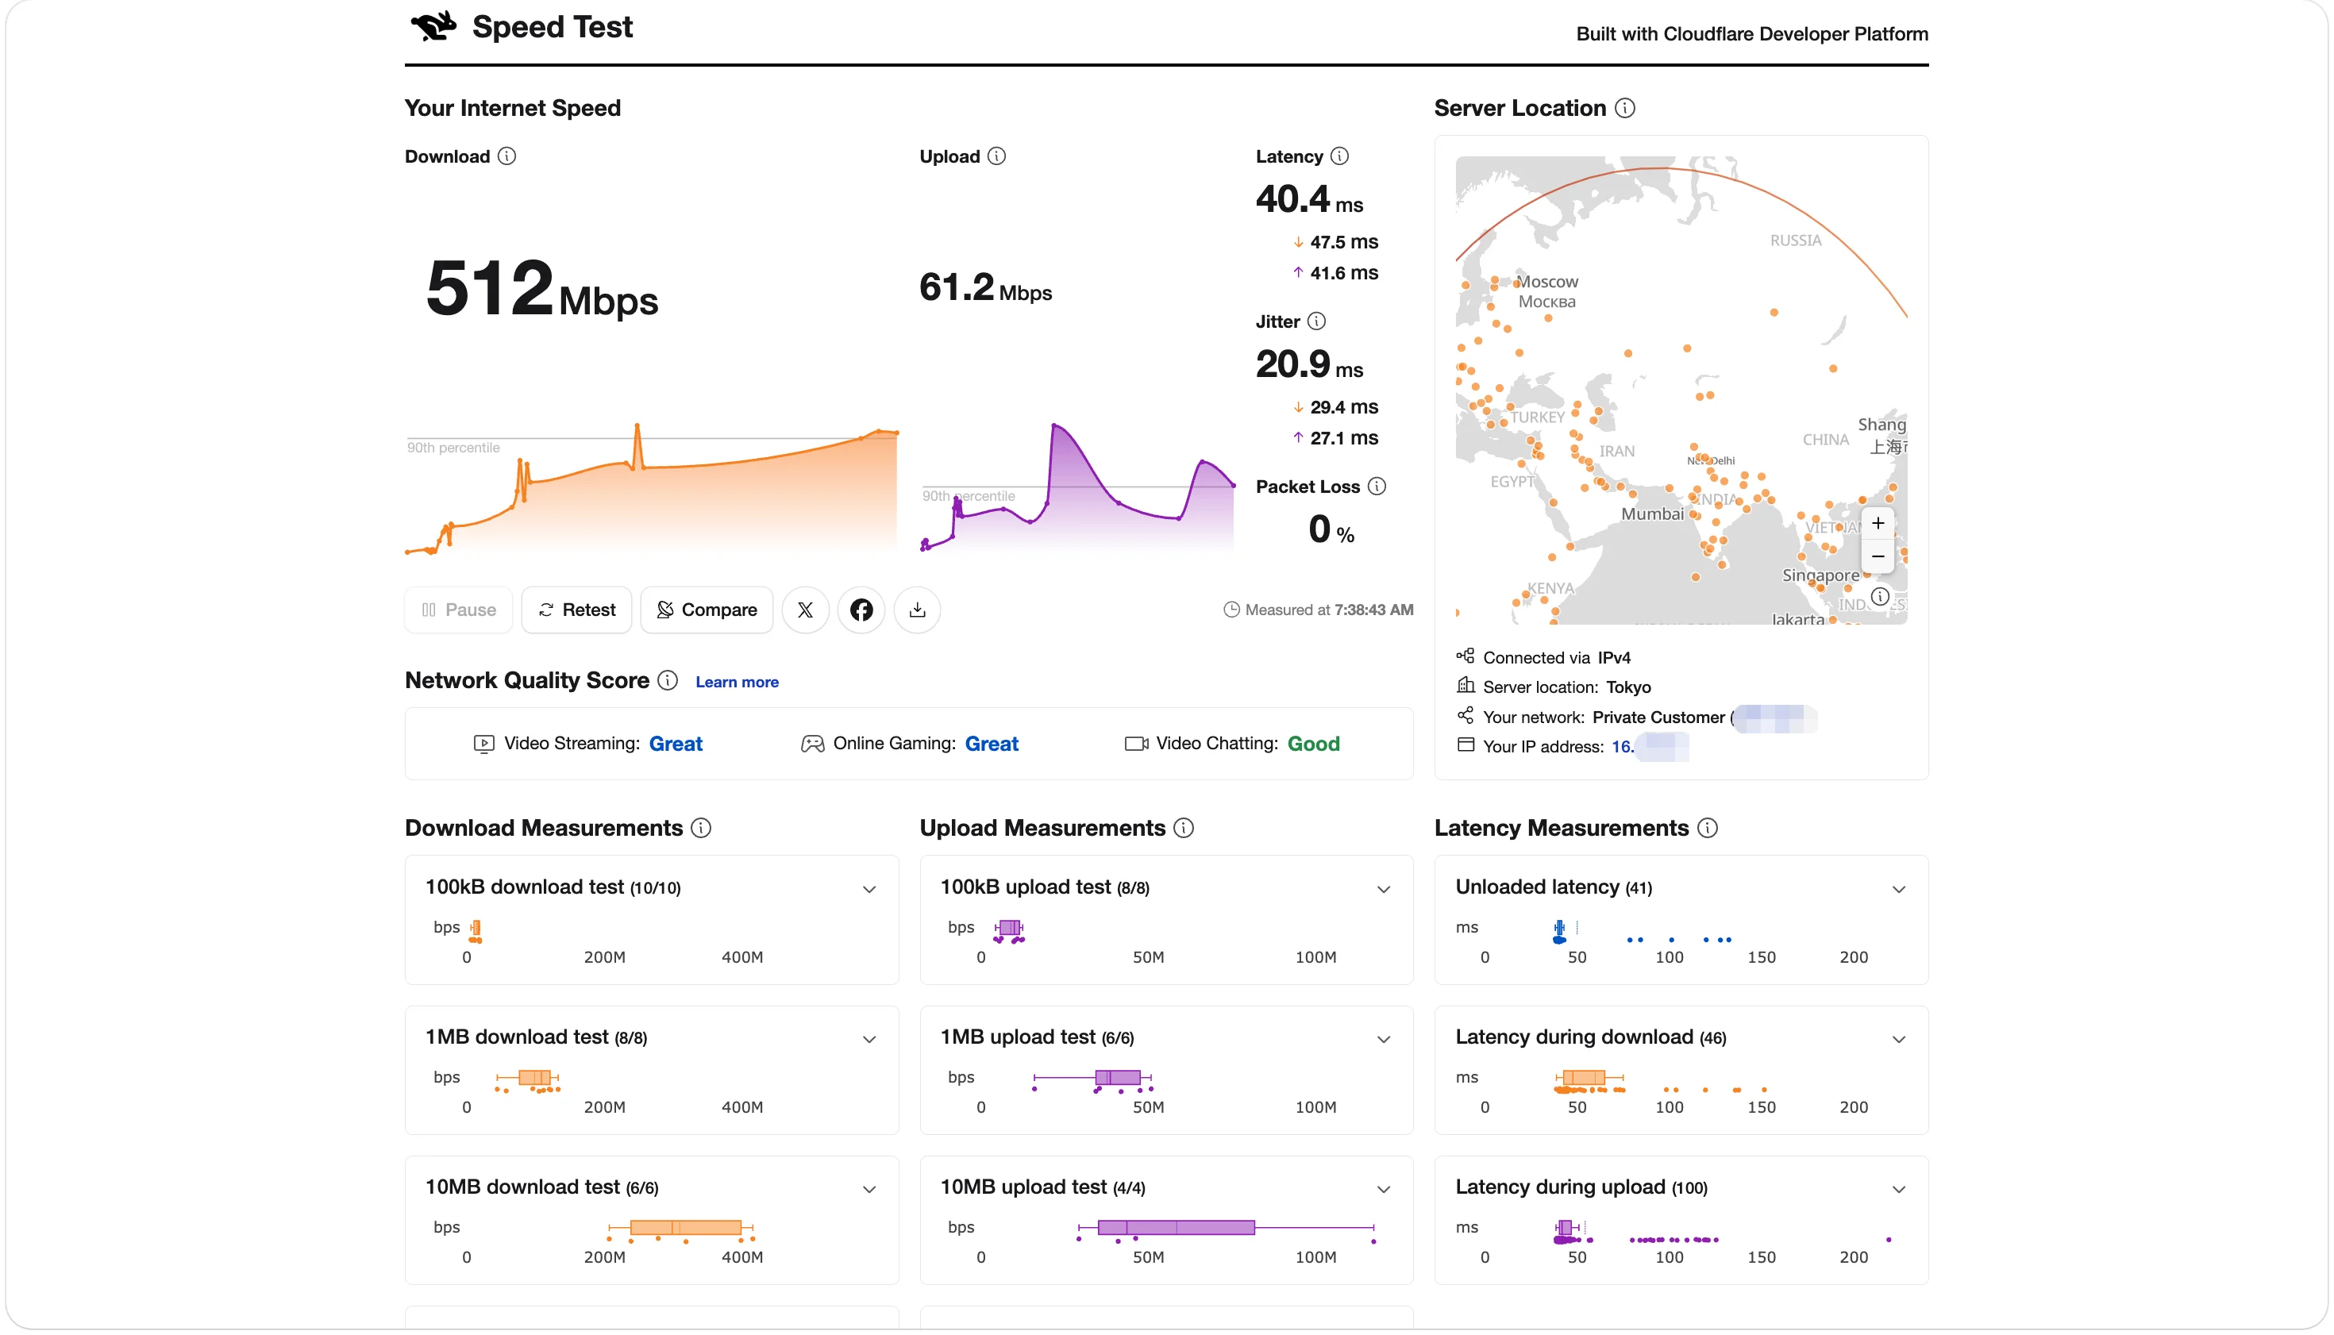Expand Latency during upload section
This screenshot has height=1335, width=2334.
1899,1190
